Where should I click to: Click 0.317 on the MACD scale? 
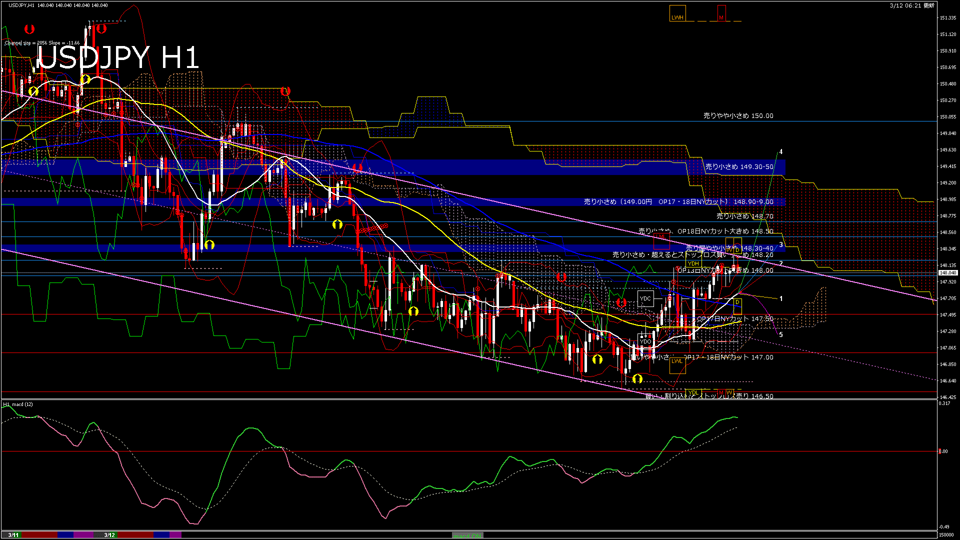pyautogui.click(x=944, y=403)
